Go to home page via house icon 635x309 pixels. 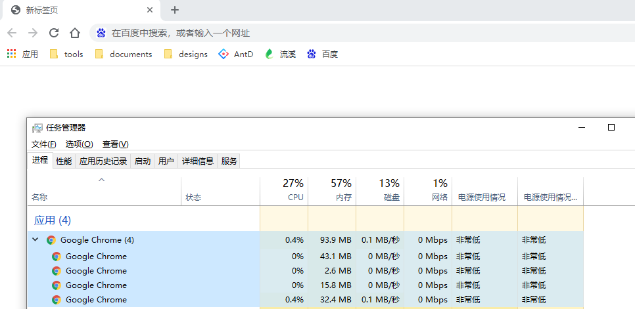[75, 33]
